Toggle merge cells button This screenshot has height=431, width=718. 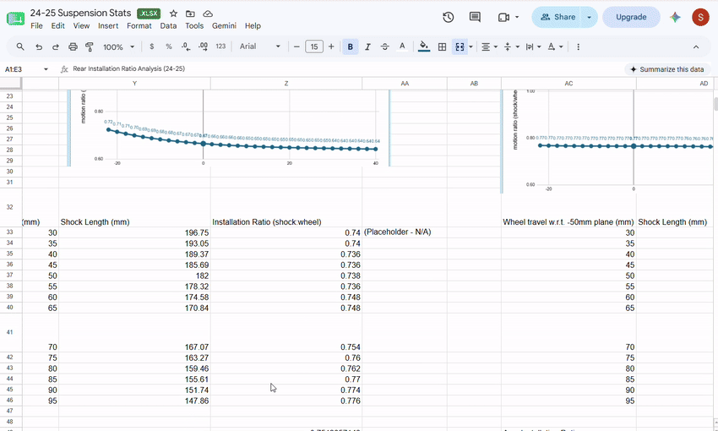pyautogui.click(x=460, y=46)
